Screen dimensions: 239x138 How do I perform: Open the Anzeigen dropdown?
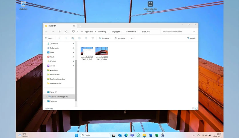tap(120, 38)
